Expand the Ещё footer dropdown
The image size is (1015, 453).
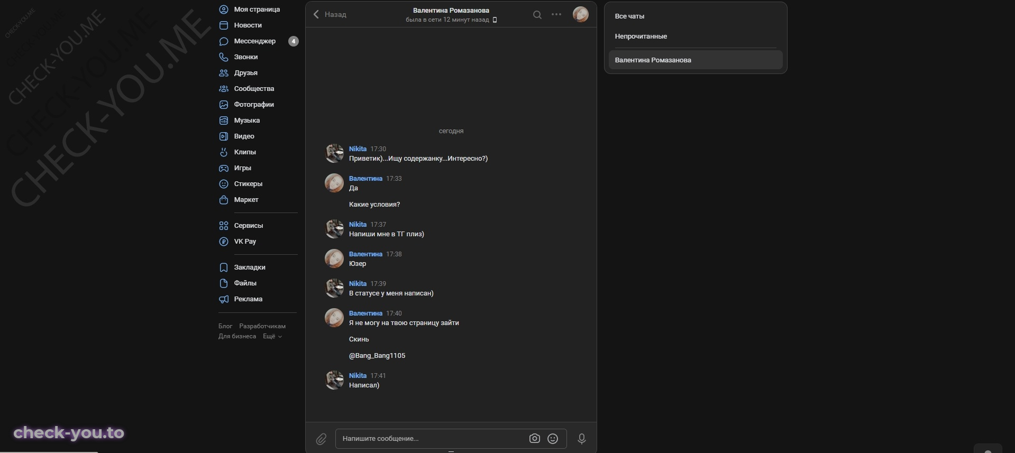pos(272,336)
